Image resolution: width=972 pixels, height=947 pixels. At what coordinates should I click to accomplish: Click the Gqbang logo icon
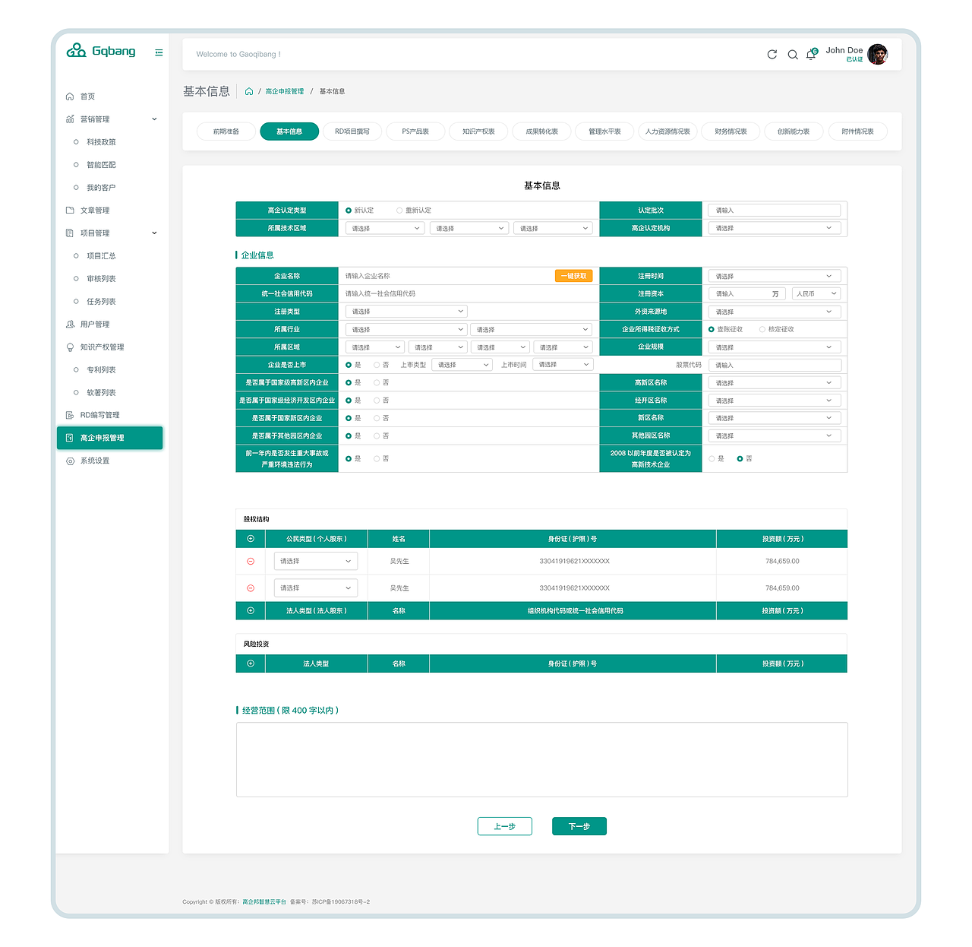click(76, 51)
